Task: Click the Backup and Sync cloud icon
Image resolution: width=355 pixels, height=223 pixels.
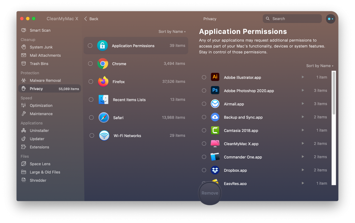Action: 215,117
